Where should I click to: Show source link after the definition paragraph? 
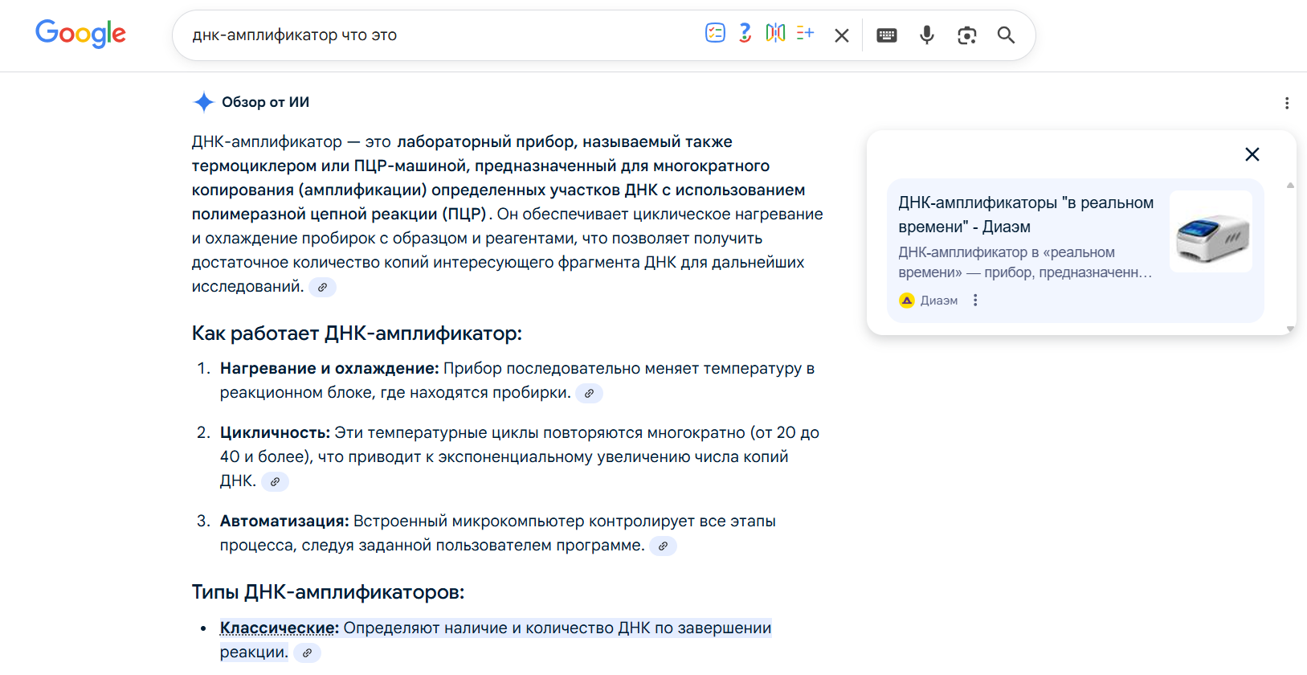point(322,288)
